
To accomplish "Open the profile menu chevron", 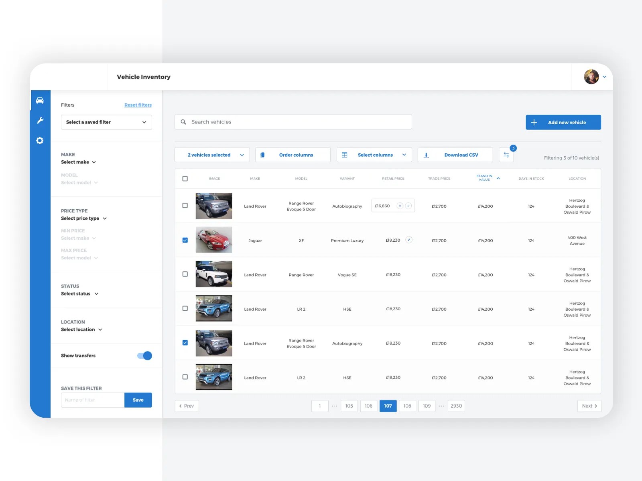I will 604,77.
